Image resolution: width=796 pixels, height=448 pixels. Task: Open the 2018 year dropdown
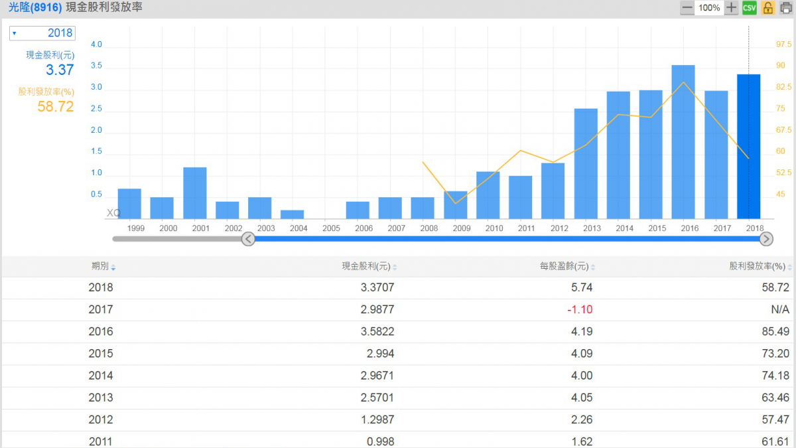pyautogui.click(x=42, y=33)
